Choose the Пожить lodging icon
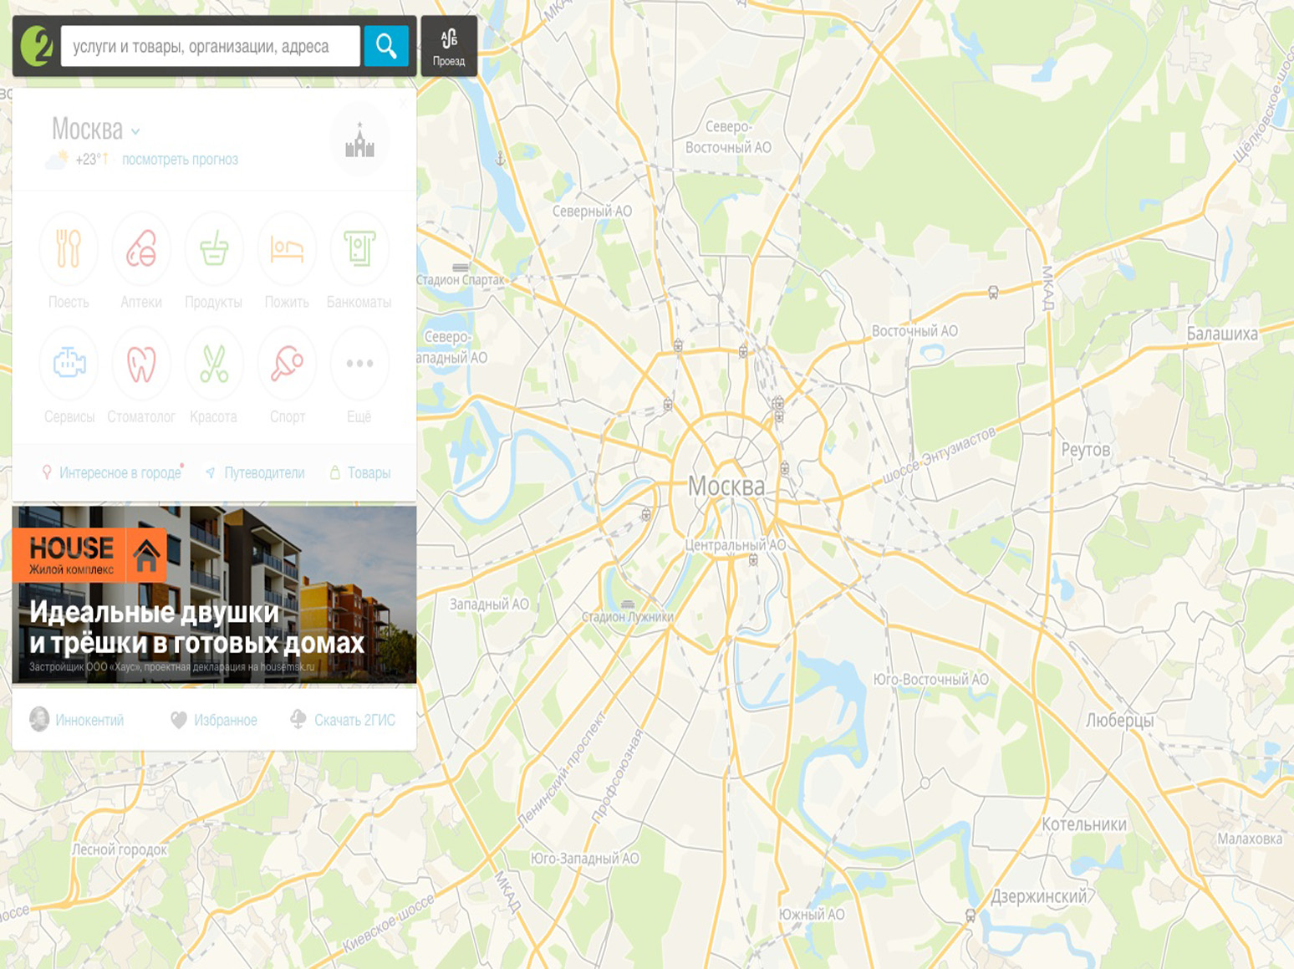Viewport: 1294px width, 969px height. (287, 249)
